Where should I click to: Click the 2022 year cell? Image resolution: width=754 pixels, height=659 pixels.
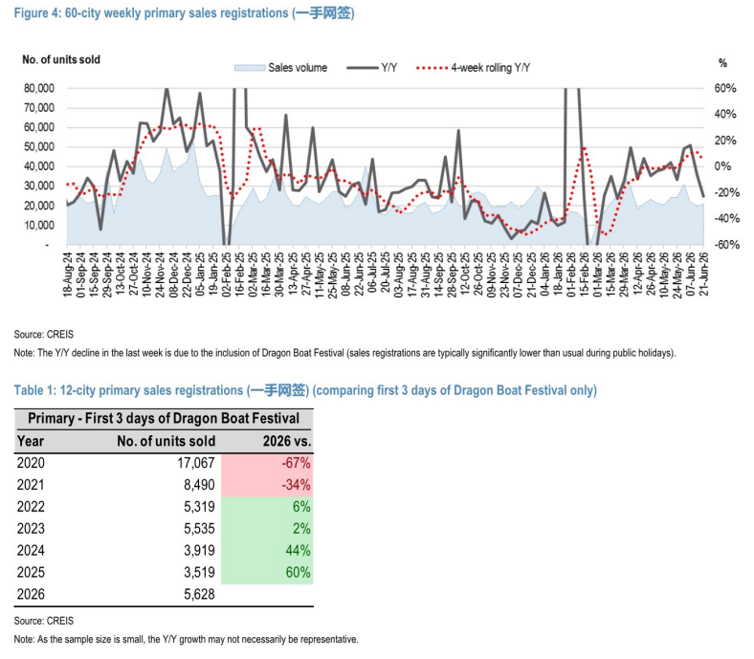tap(31, 507)
